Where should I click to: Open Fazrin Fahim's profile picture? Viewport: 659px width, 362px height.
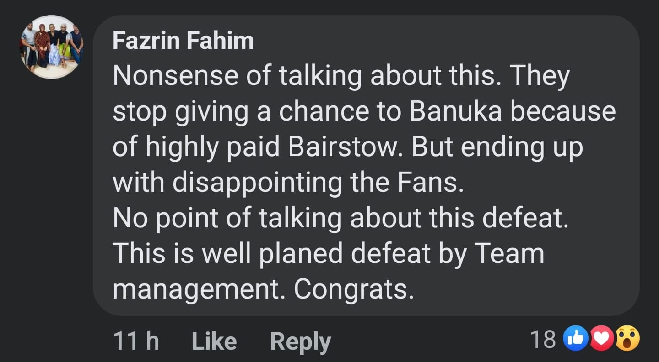[52, 47]
